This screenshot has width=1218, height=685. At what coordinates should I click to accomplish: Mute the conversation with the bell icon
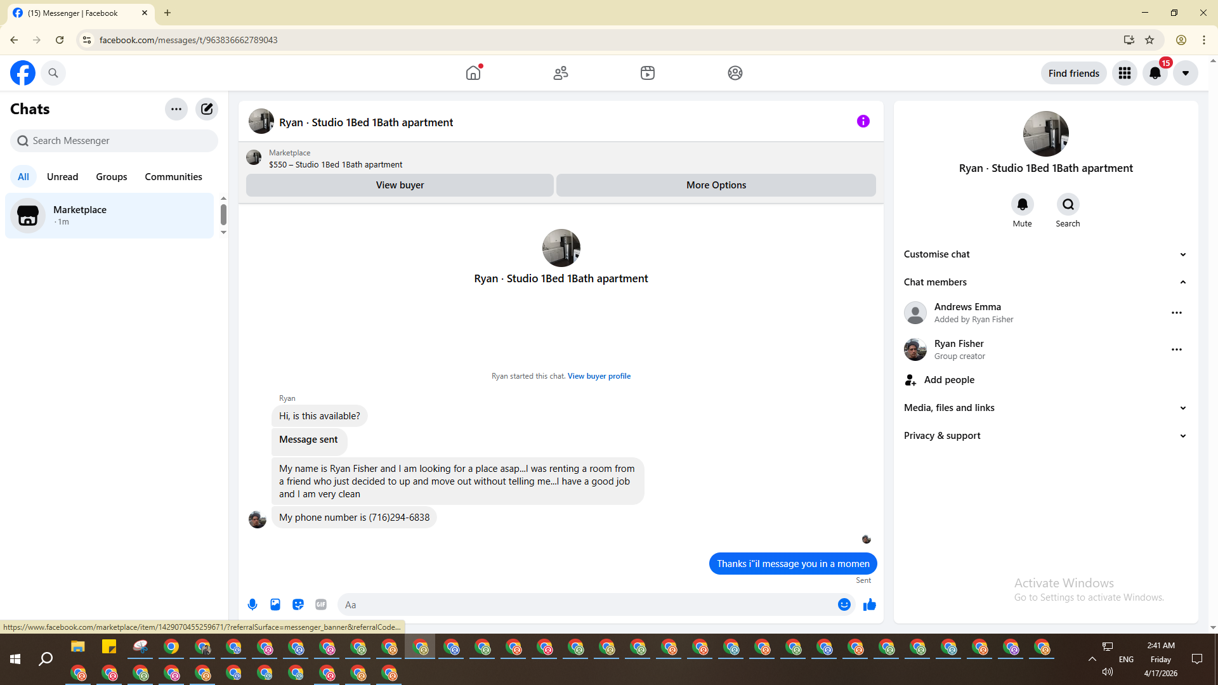tap(1023, 204)
